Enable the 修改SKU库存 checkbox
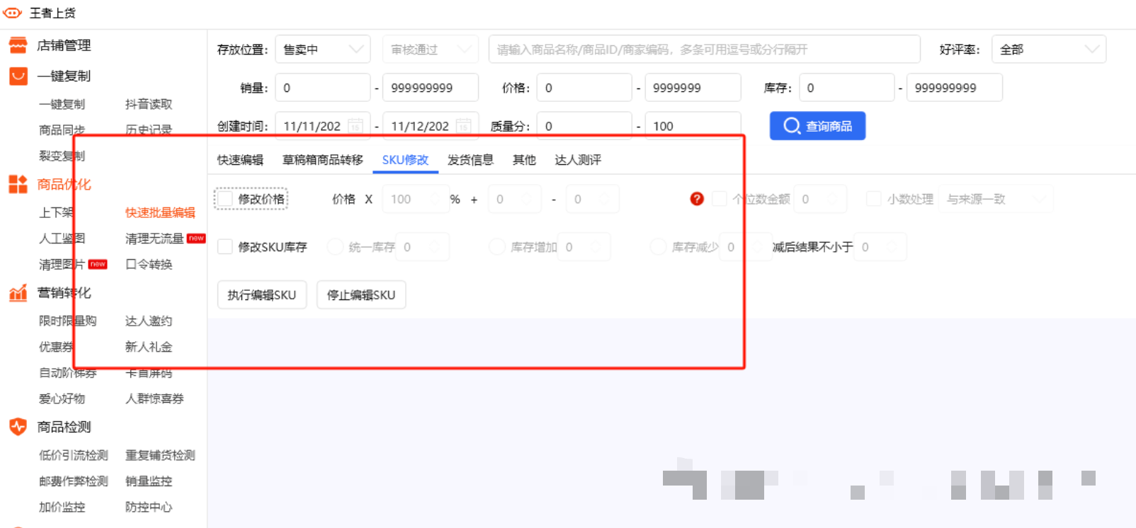1136x528 pixels. click(x=225, y=247)
